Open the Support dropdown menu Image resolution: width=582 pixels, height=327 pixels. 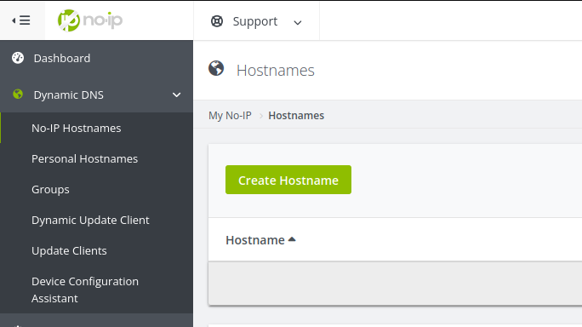click(256, 20)
